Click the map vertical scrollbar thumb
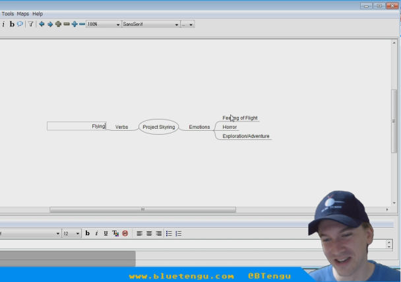Viewport: 401px width, 282px height. (x=394, y=121)
